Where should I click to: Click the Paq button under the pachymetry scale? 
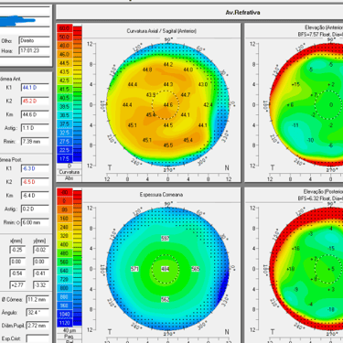(70, 337)
